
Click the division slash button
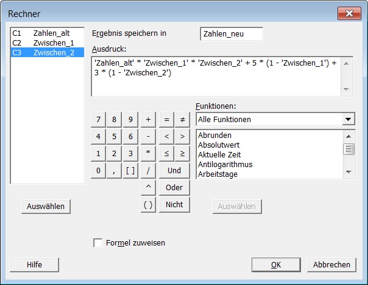tap(148, 171)
